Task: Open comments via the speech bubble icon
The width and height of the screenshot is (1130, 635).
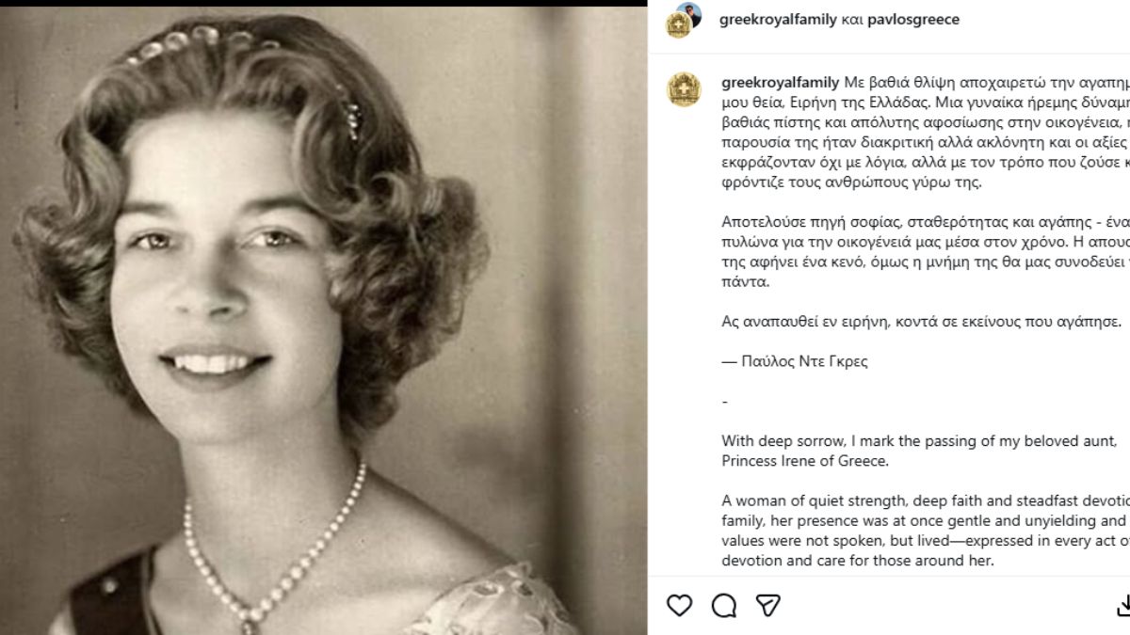Action: (x=724, y=605)
